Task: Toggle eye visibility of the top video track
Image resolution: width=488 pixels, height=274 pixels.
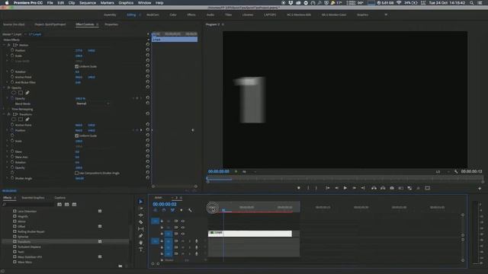Action: click(183, 221)
